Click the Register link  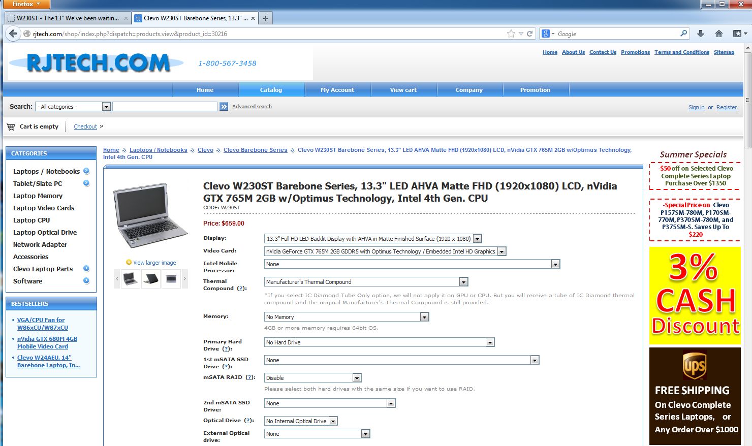(727, 107)
